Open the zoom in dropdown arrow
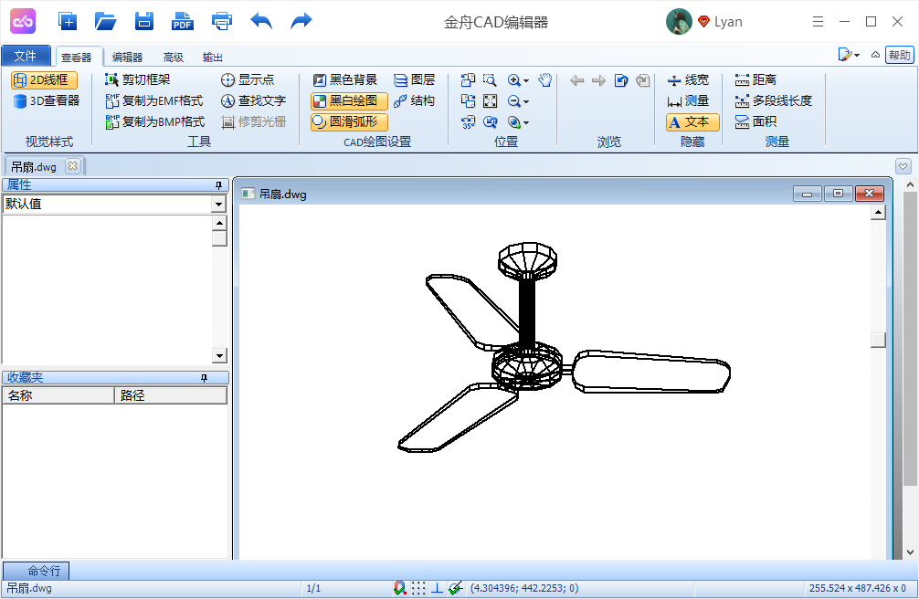The image size is (919, 599). [x=527, y=80]
